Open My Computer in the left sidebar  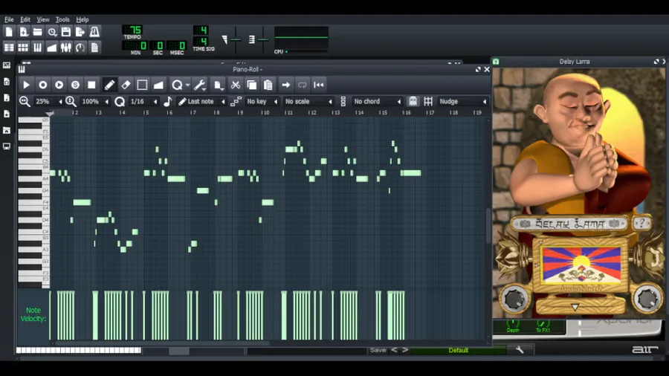click(x=7, y=146)
